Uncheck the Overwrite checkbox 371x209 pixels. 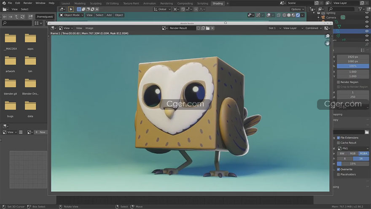[339, 169]
